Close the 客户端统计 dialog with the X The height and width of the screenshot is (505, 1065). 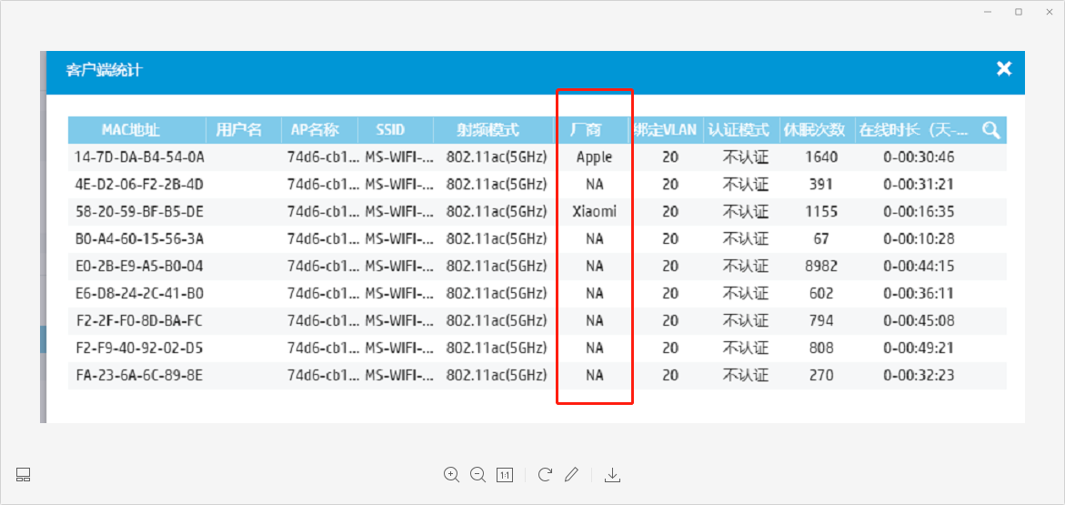pyautogui.click(x=1004, y=68)
